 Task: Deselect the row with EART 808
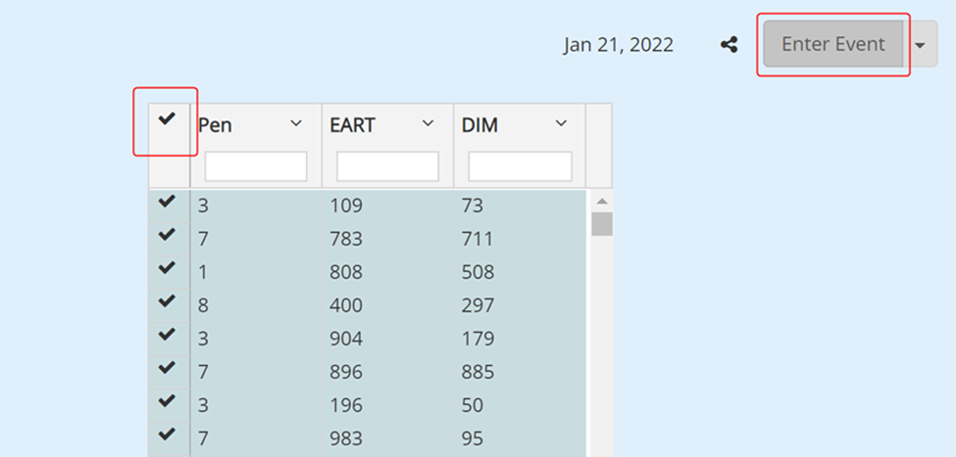click(167, 268)
